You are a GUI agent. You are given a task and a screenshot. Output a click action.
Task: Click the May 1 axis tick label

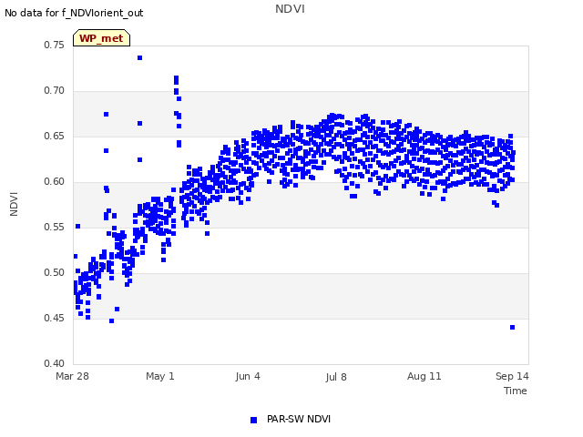[160, 376]
